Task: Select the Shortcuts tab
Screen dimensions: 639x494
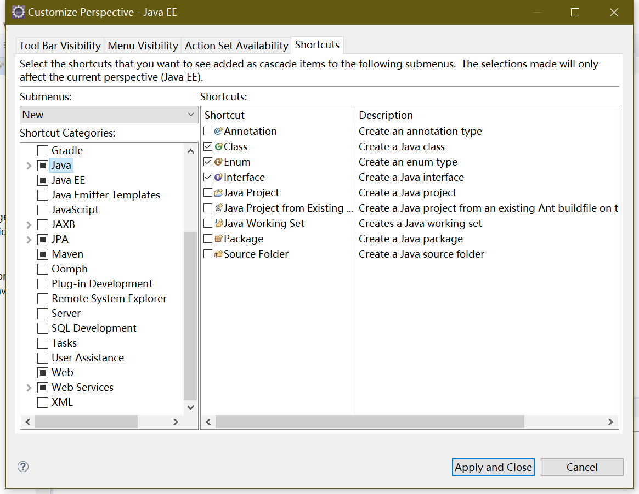Action: pyautogui.click(x=317, y=45)
